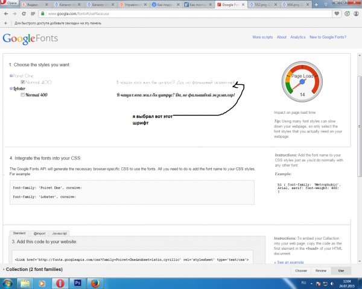This screenshot has height=289, width=362.
Task: Click the green padlock security icon
Action: [x=42, y=14]
